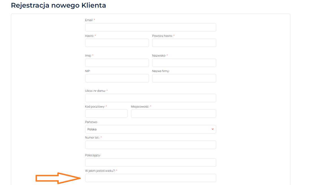Select the Polecający input box
Screen dimensions: 315x185
click(x=150, y=162)
